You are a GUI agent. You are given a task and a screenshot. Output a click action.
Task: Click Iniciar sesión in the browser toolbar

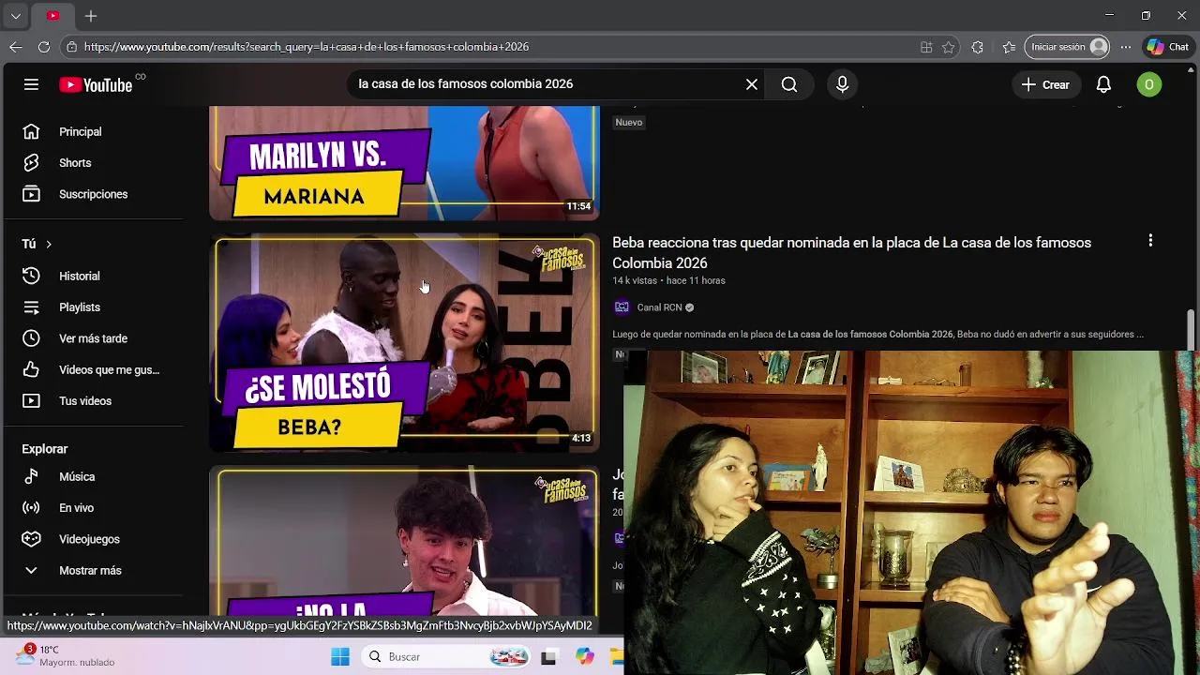pyautogui.click(x=1069, y=47)
